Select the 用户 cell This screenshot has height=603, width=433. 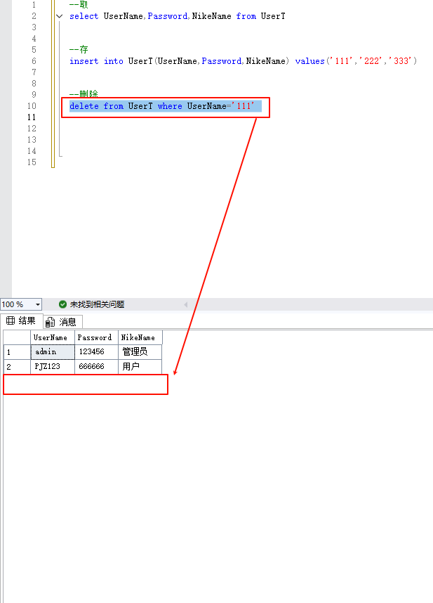(140, 366)
